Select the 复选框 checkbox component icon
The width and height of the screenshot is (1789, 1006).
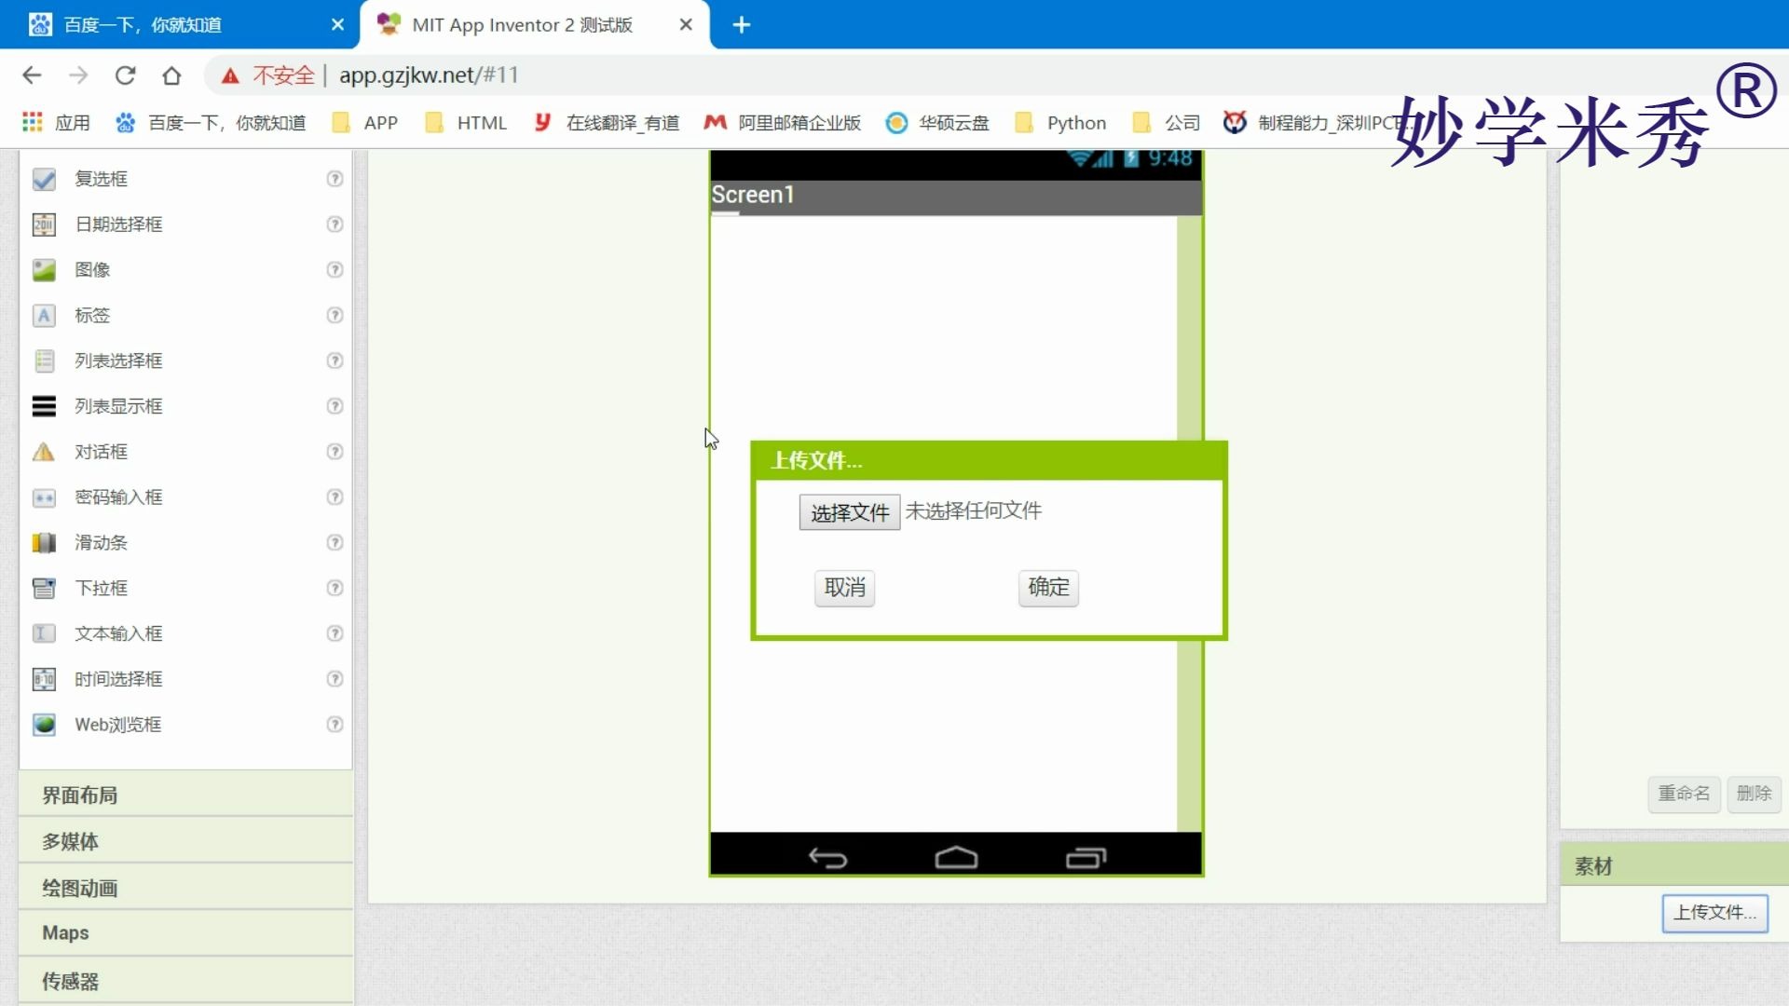[44, 179]
